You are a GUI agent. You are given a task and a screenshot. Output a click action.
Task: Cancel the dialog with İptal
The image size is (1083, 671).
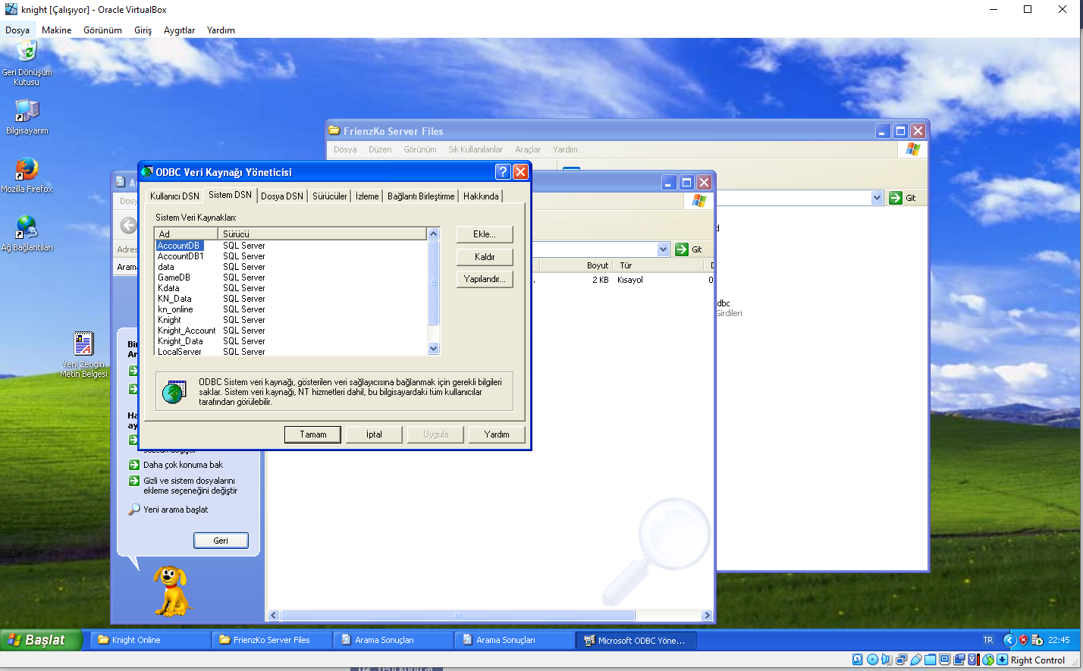coord(374,434)
